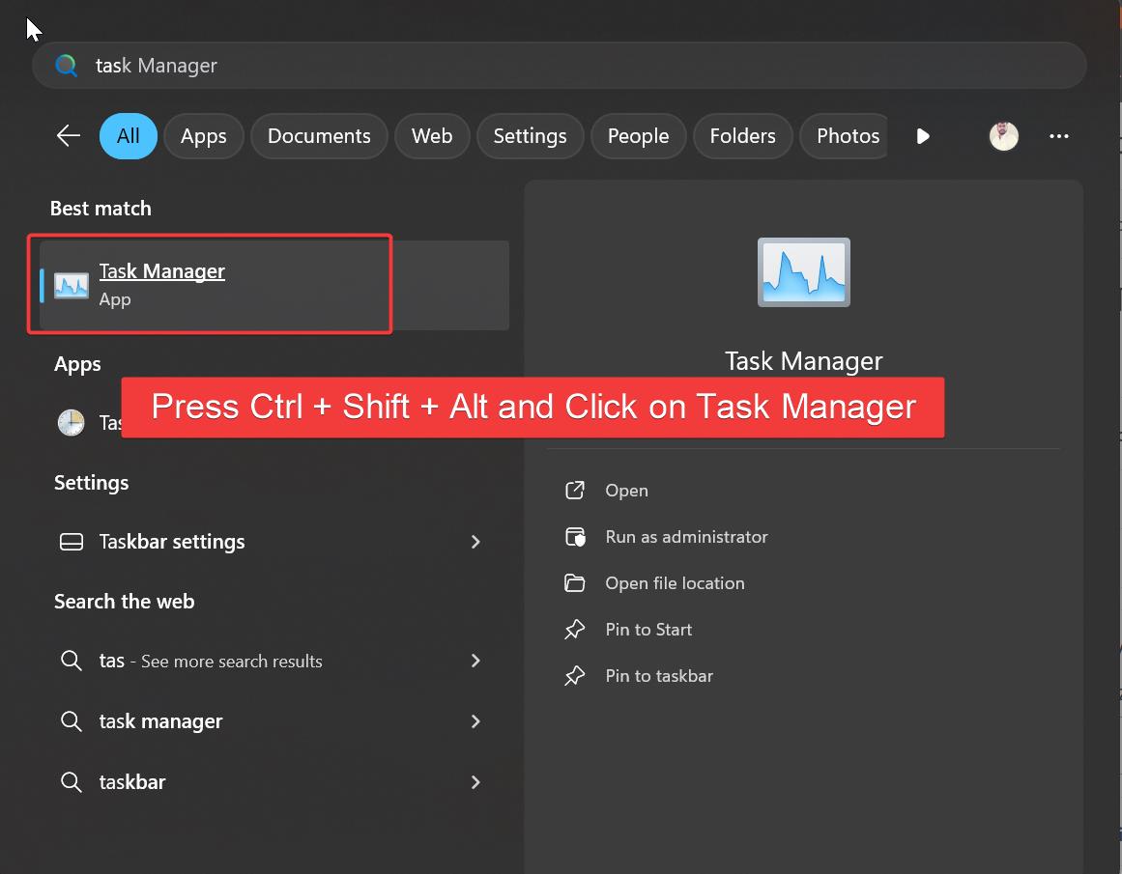Click the user profile avatar
This screenshot has width=1122, height=874.
pyautogui.click(x=1003, y=136)
